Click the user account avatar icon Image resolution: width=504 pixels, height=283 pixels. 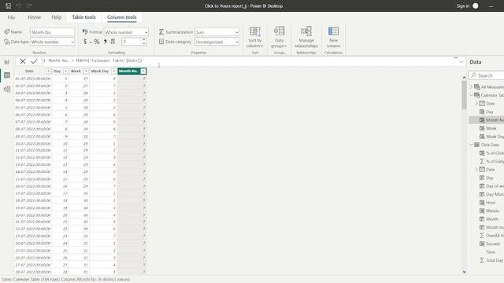click(x=476, y=6)
